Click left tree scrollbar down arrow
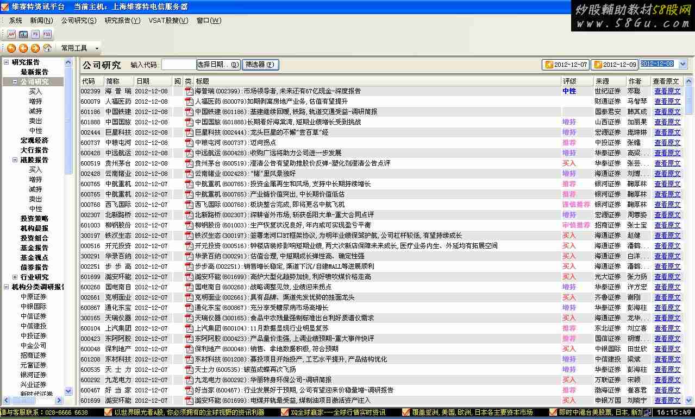Image resolution: width=695 pixels, height=419 pixels. (68, 391)
